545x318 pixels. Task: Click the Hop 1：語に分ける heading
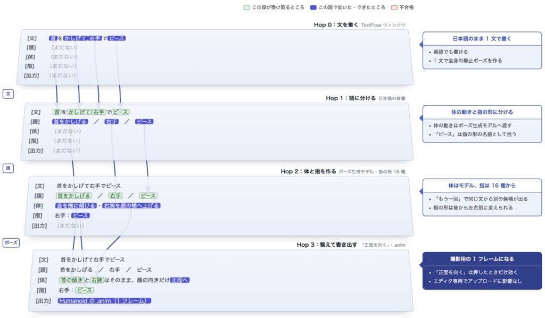[351, 98]
